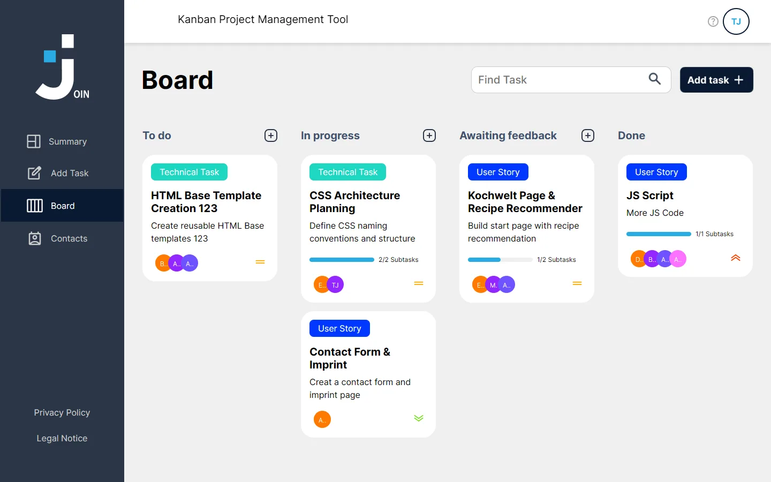Open the Legal Notice link
Image resolution: width=771 pixels, height=482 pixels.
(x=62, y=438)
